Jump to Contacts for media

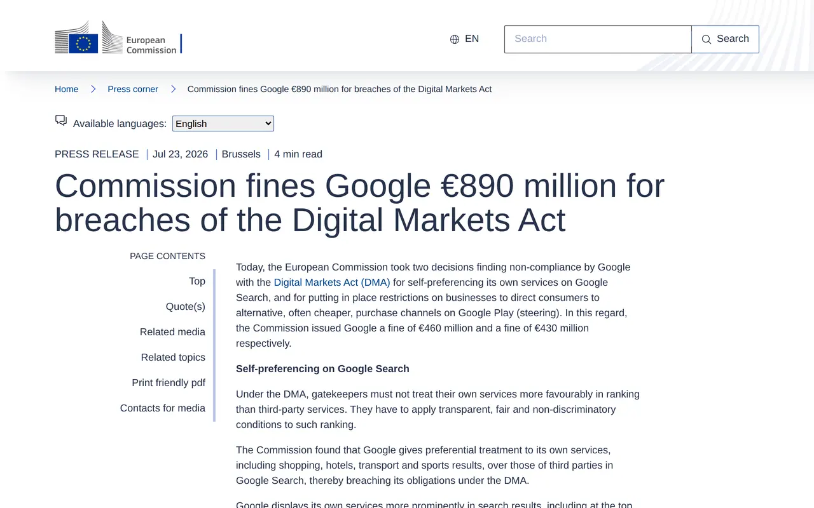coord(163,408)
